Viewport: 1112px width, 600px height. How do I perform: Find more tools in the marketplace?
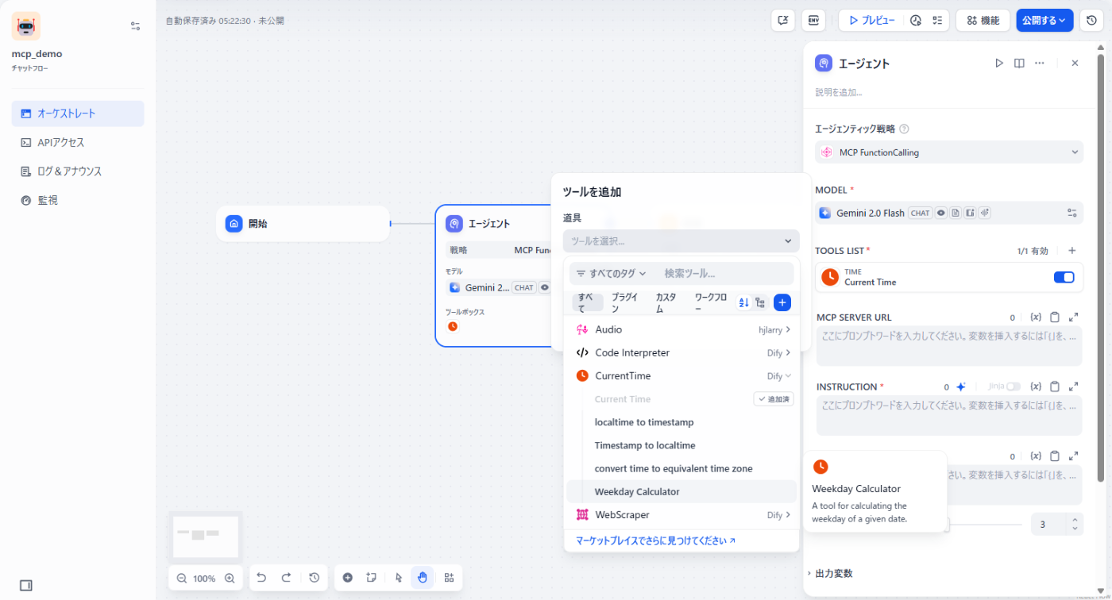click(x=655, y=540)
